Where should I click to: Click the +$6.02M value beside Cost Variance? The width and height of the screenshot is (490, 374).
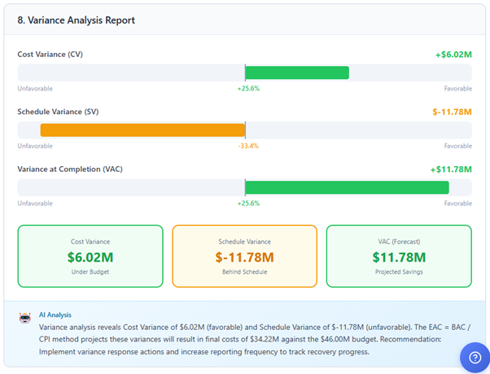[x=453, y=55]
